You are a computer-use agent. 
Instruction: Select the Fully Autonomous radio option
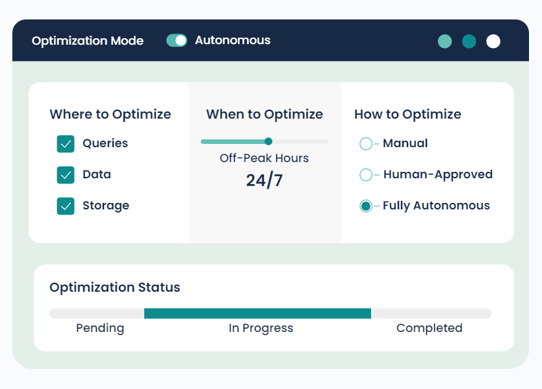click(x=366, y=206)
